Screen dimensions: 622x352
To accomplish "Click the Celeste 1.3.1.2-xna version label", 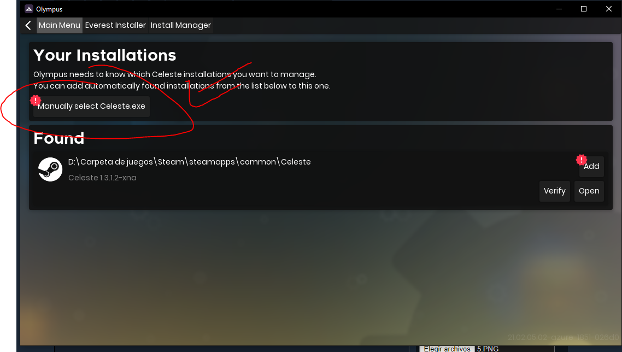I will (102, 178).
